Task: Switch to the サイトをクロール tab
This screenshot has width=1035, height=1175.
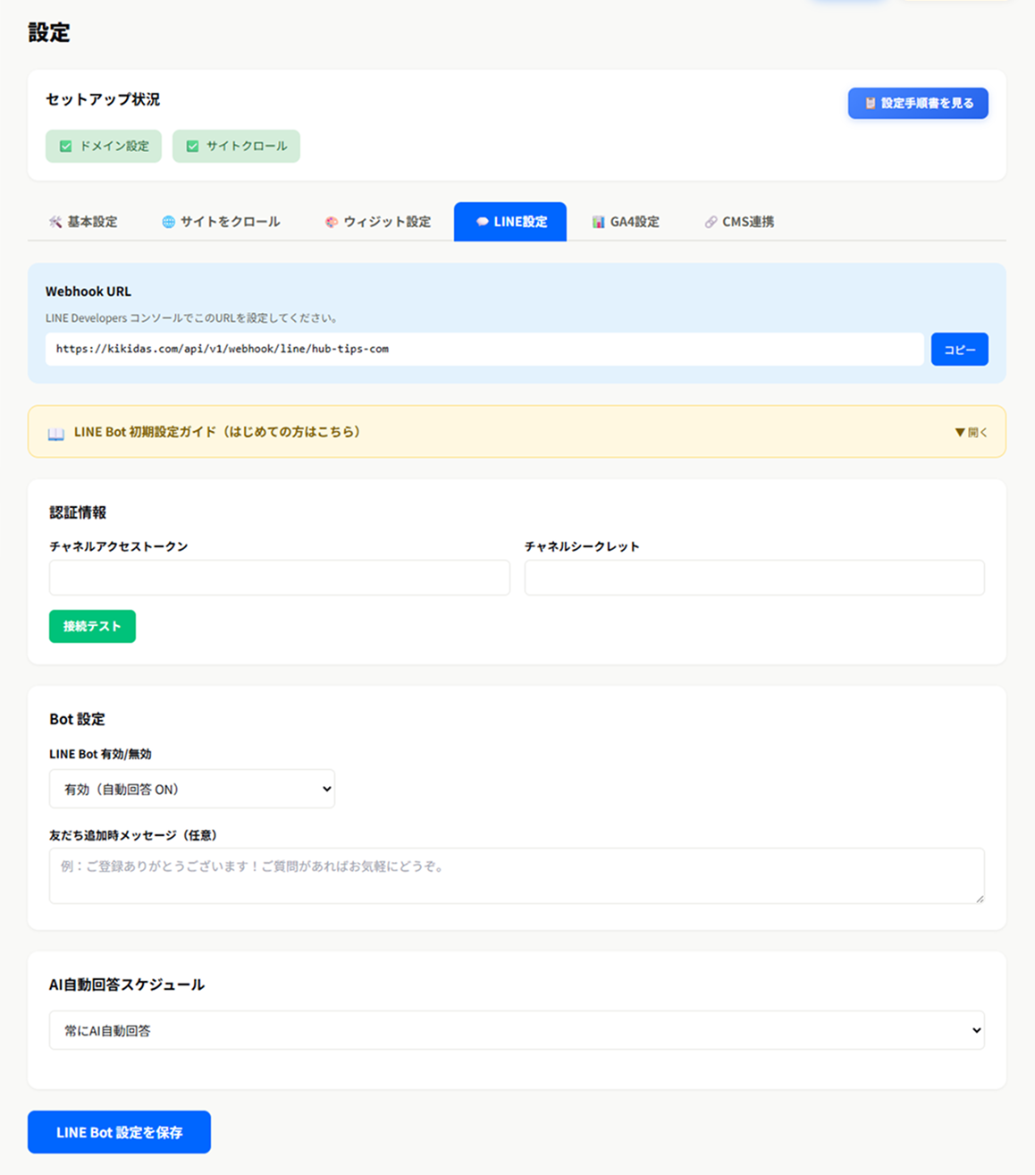Action: click(221, 222)
